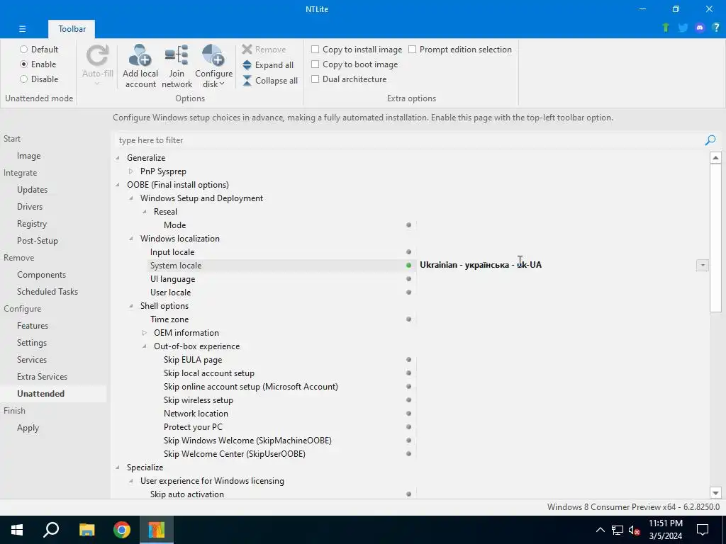This screenshot has height=544, width=726.
Task: Open Features configuration page
Action: tap(33, 326)
